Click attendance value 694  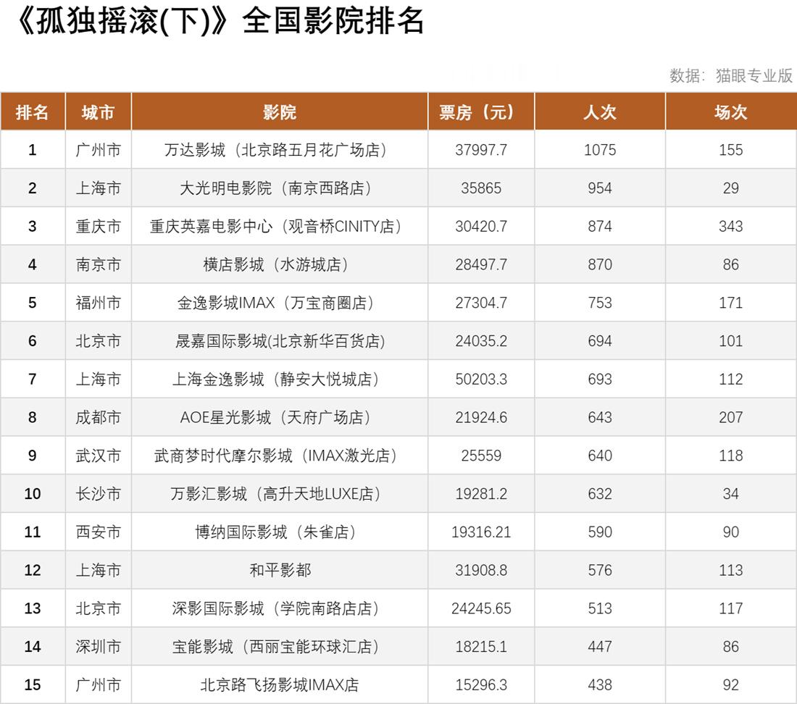600,341
